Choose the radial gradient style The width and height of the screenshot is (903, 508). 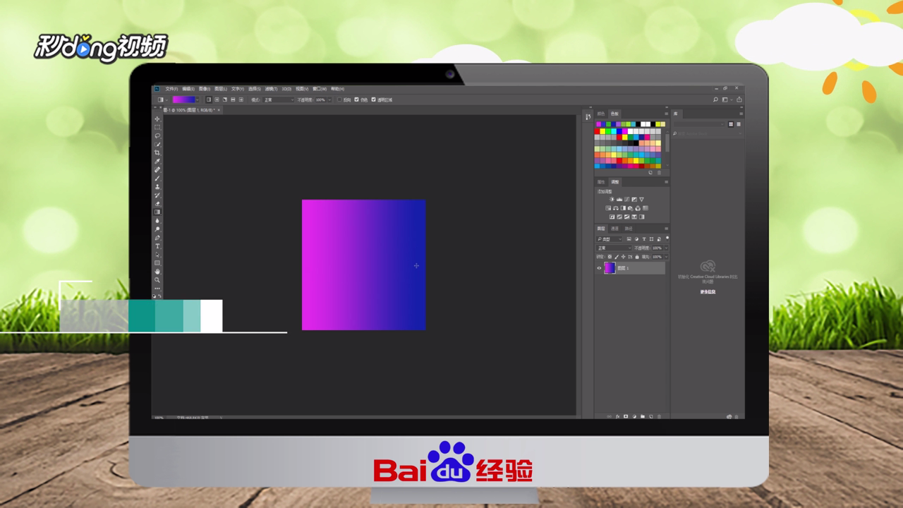[217, 99]
